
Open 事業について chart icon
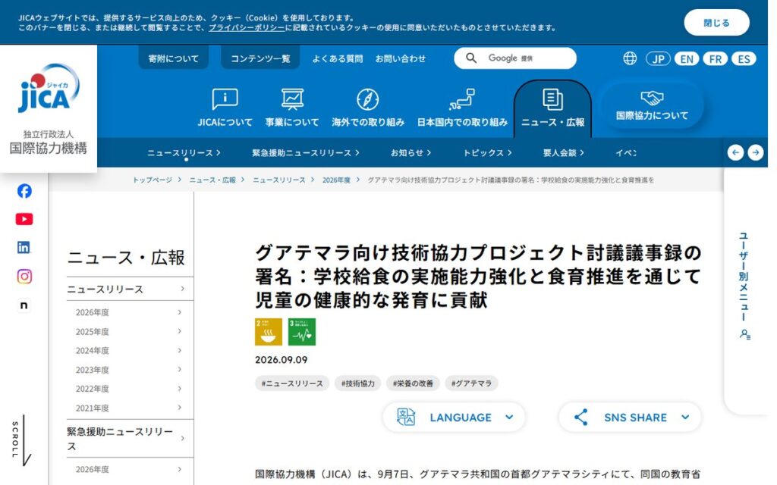click(292, 99)
